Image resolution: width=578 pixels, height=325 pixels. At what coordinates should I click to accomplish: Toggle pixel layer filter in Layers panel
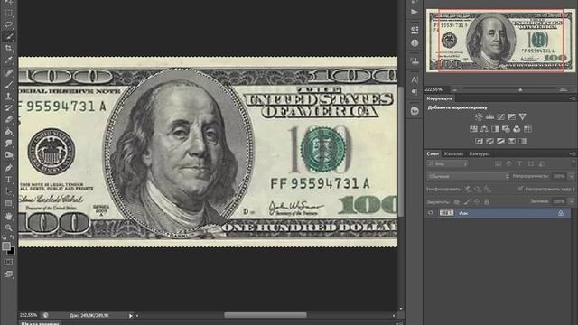499,163
